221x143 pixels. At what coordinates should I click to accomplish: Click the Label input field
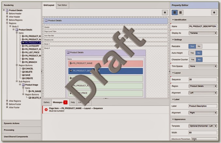click(x=203, y=106)
